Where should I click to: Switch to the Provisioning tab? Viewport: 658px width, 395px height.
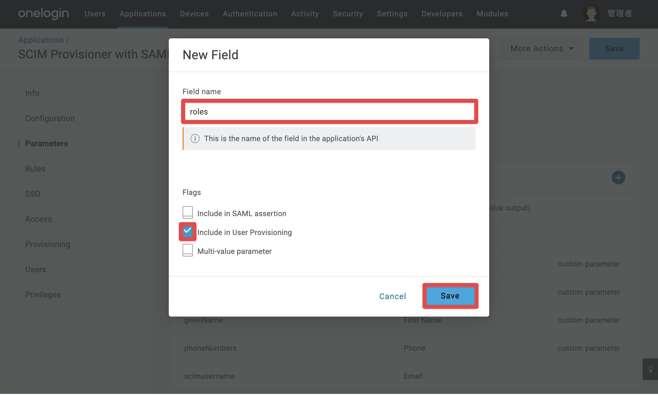[48, 244]
